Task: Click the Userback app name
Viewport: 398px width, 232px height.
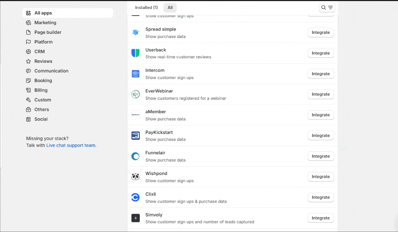Action: click(156, 50)
